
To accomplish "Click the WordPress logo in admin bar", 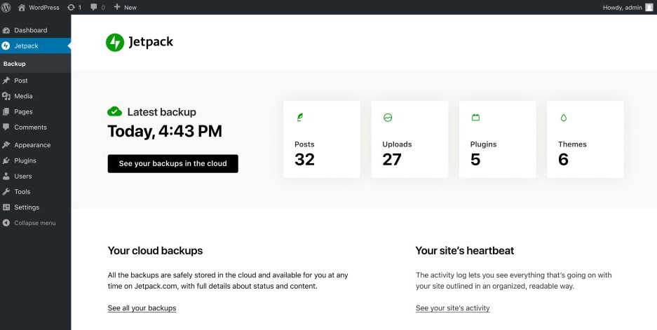I will 6,7.
